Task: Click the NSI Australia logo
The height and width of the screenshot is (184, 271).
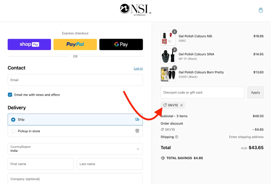Action: 135,10
